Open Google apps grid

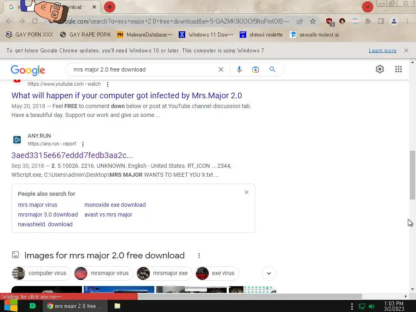(x=398, y=69)
